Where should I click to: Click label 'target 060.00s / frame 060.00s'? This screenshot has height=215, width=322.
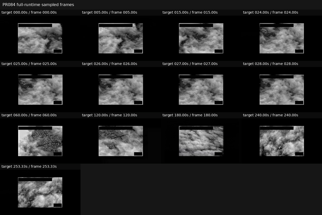tap(29, 115)
